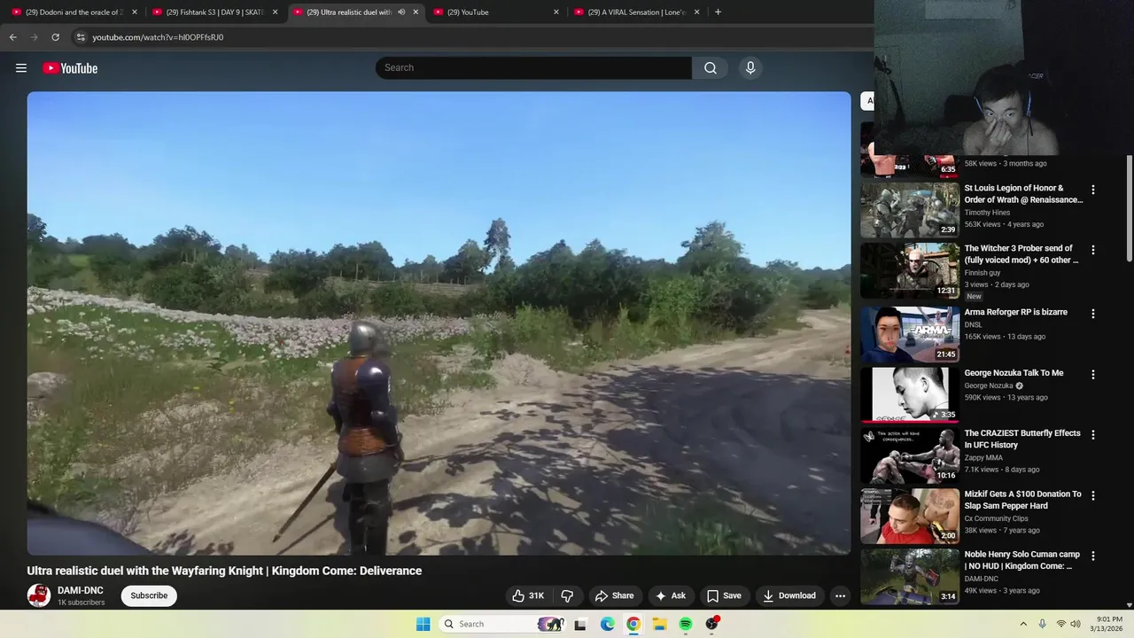This screenshot has height=638, width=1134.
Task: Open options menu for Arma Reforger video
Action: (1092, 314)
